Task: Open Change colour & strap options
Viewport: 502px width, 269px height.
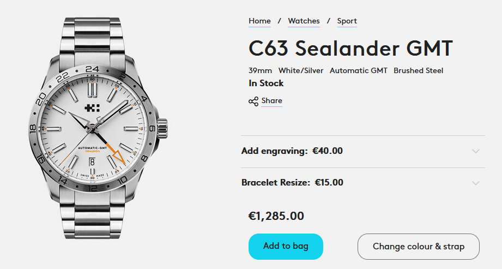Action: (x=418, y=247)
